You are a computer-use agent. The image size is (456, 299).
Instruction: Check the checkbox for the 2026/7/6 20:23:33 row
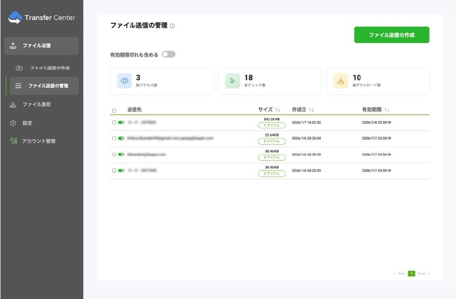[114, 170]
